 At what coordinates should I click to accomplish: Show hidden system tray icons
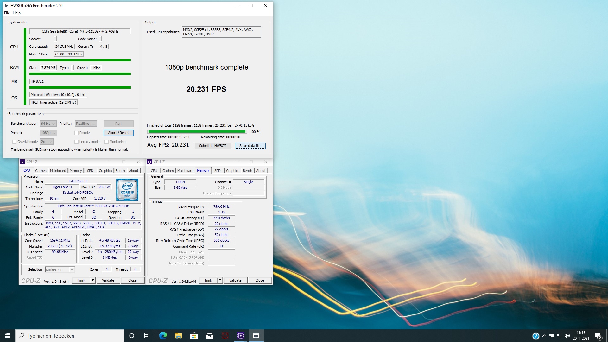(544, 336)
